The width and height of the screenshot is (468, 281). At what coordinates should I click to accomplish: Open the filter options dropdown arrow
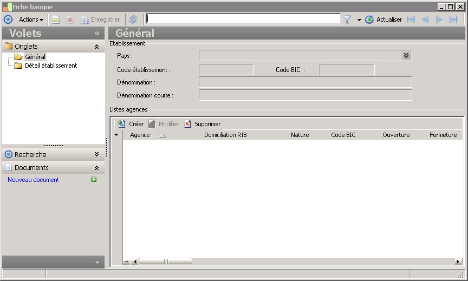coord(359,20)
